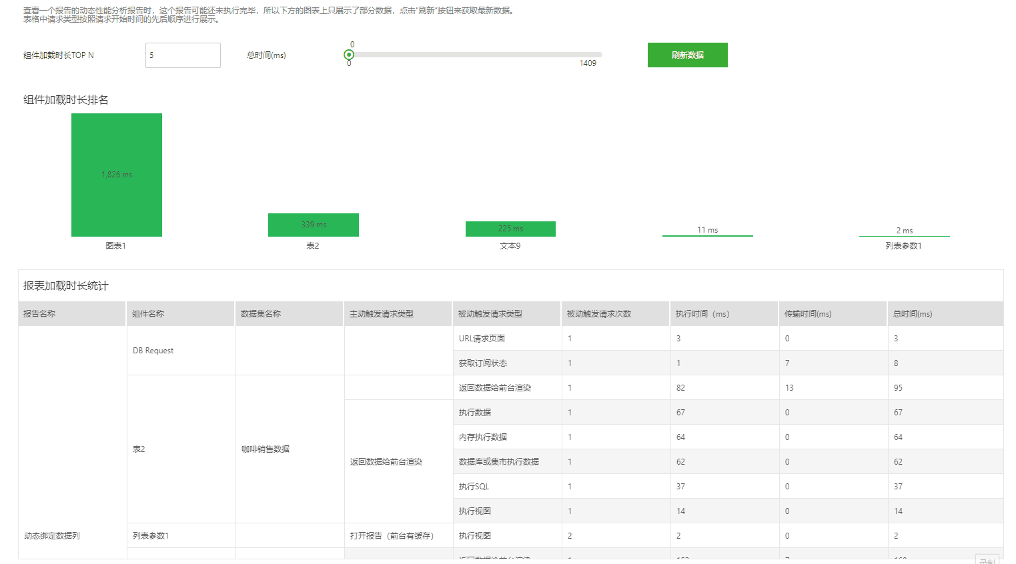Select the 打开报告（前台有缓存）cell
Screen dimensions: 1016x564
coord(398,535)
